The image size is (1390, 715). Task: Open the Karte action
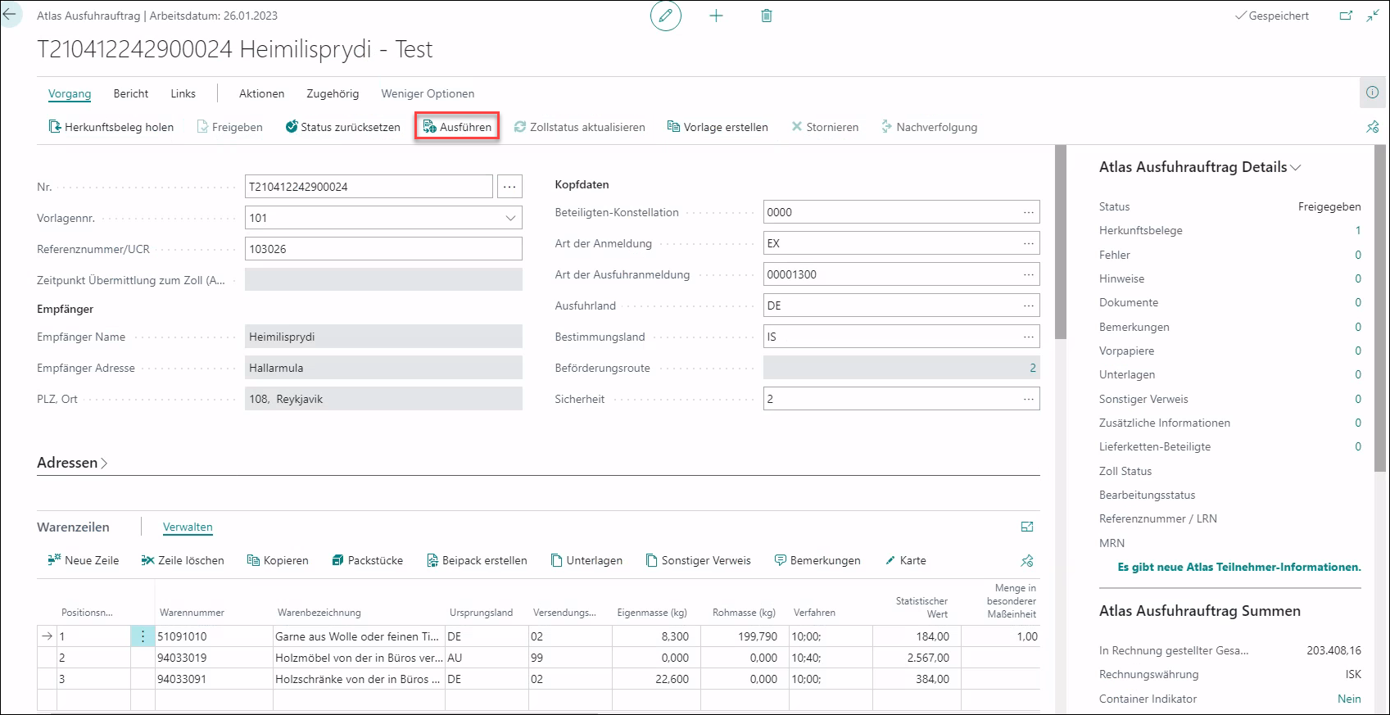click(x=906, y=560)
